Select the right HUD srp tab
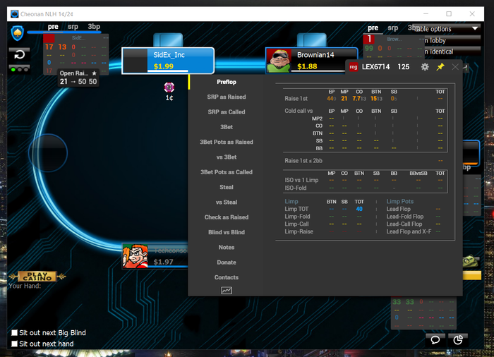494x357 pixels. point(392,28)
